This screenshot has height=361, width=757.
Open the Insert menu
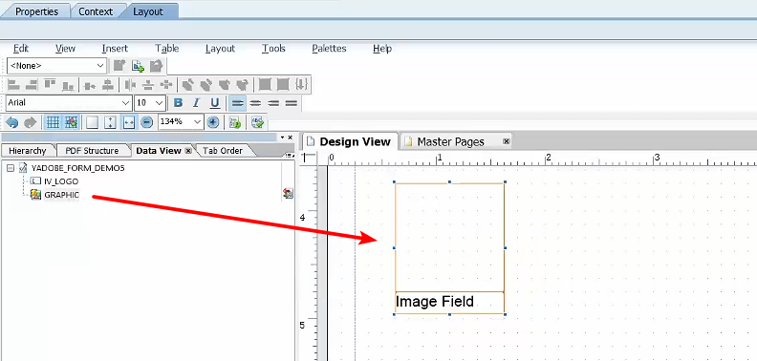(x=115, y=49)
